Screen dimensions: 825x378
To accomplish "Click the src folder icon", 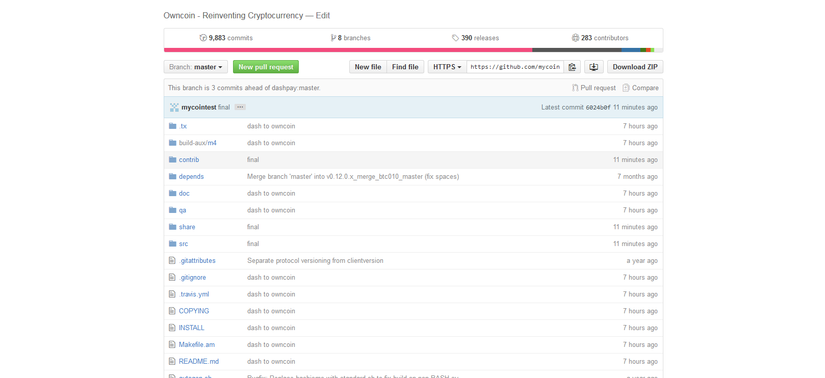I will pos(172,244).
